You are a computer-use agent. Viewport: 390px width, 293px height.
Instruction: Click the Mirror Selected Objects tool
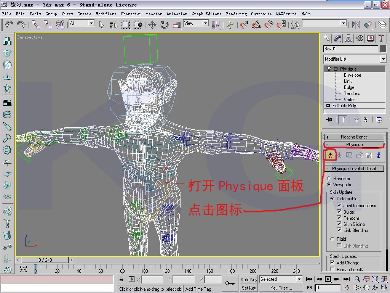[356, 25]
